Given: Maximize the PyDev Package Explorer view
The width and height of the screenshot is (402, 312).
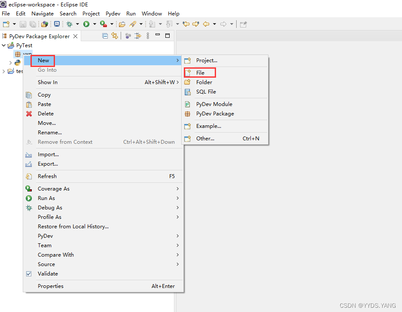Looking at the screenshot, I should click(167, 36).
